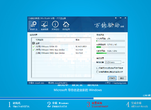Open the title bar dropdown menu arrow
The height and width of the screenshot is (110, 151).
coord(116,18)
